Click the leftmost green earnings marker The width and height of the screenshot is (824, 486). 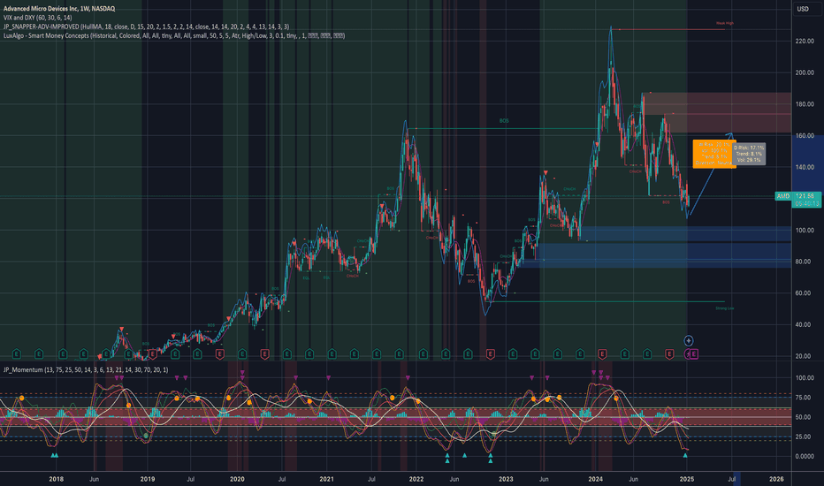(16, 354)
